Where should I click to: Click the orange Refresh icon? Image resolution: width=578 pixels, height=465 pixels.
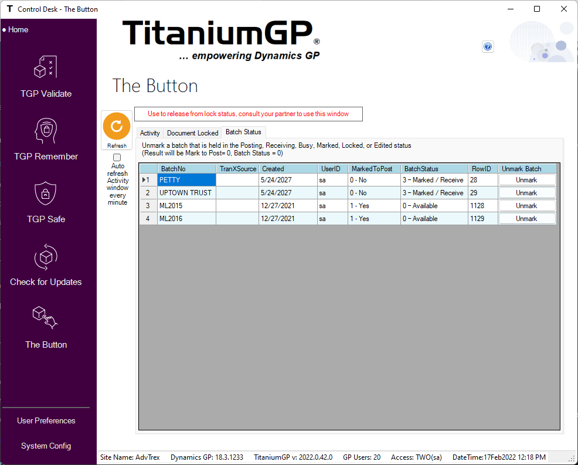click(x=117, y=126)
